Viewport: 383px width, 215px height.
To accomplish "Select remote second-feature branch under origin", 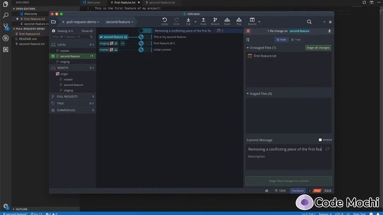I will click(x=73, y=85).
